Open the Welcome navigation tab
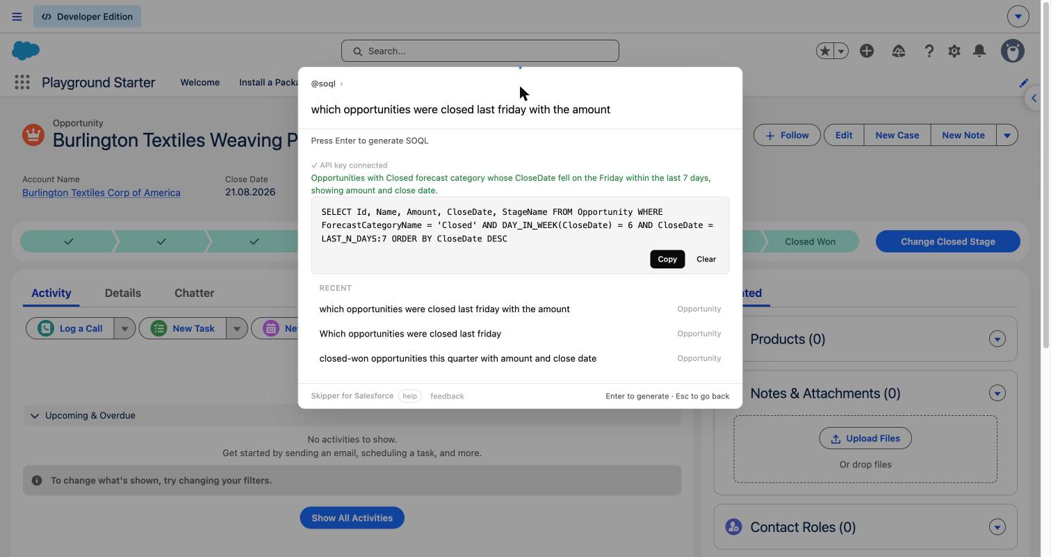Image resolution: width=1051 pixels, height=557 pixels. coord(200,82)
